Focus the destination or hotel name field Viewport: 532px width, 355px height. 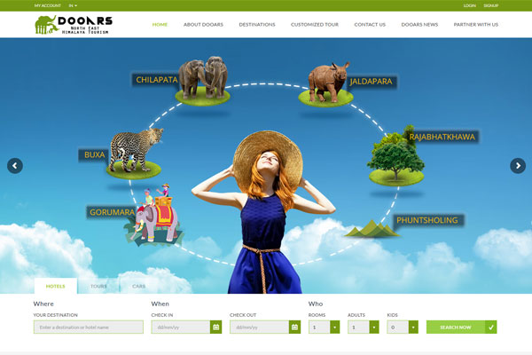tap(88, 327)
